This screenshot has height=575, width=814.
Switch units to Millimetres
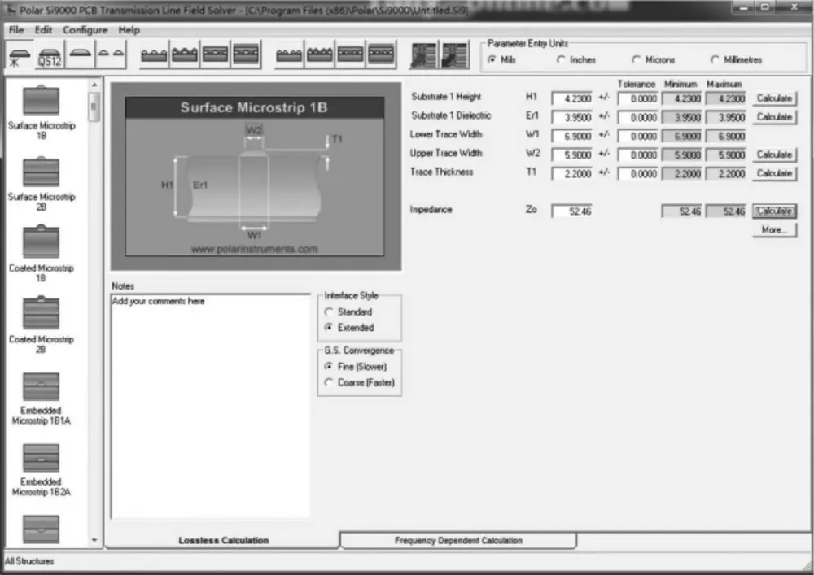(713, 59)
